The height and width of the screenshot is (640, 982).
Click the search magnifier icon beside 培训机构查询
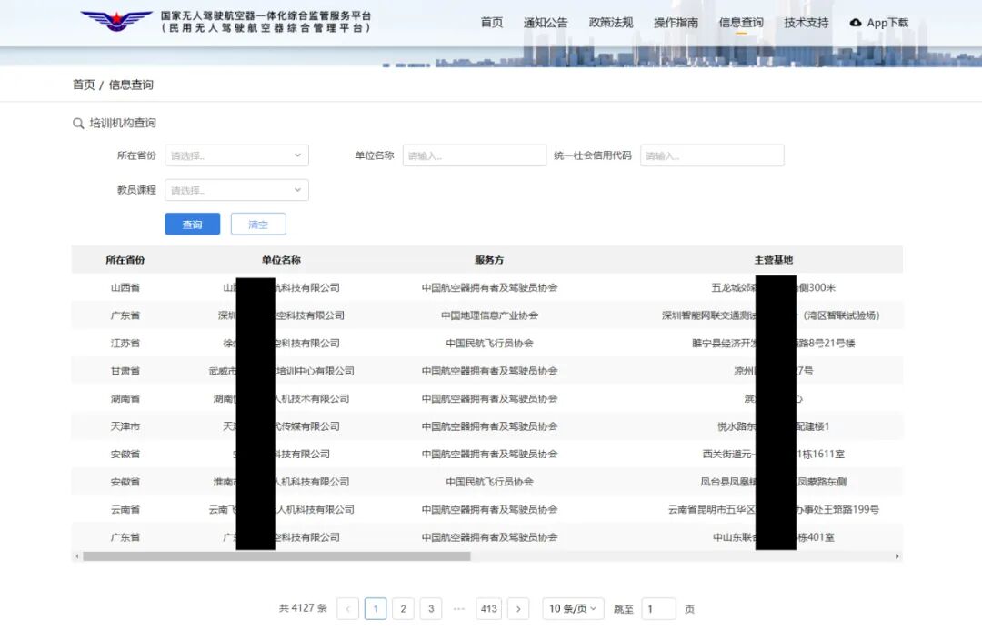pyautogui.click(x=78, y=124)
